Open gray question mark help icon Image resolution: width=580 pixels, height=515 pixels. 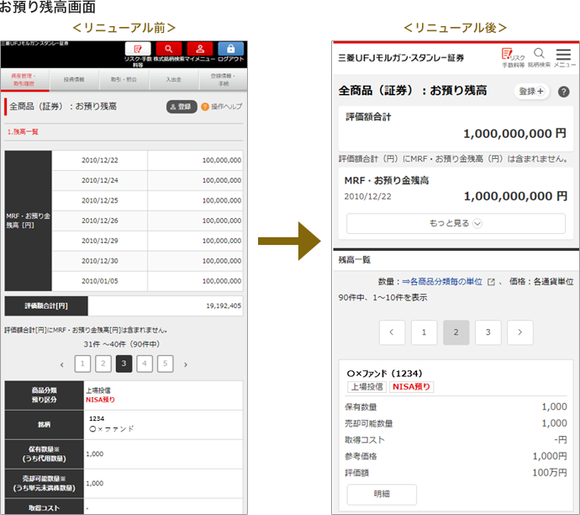click(x=564, y=92)
